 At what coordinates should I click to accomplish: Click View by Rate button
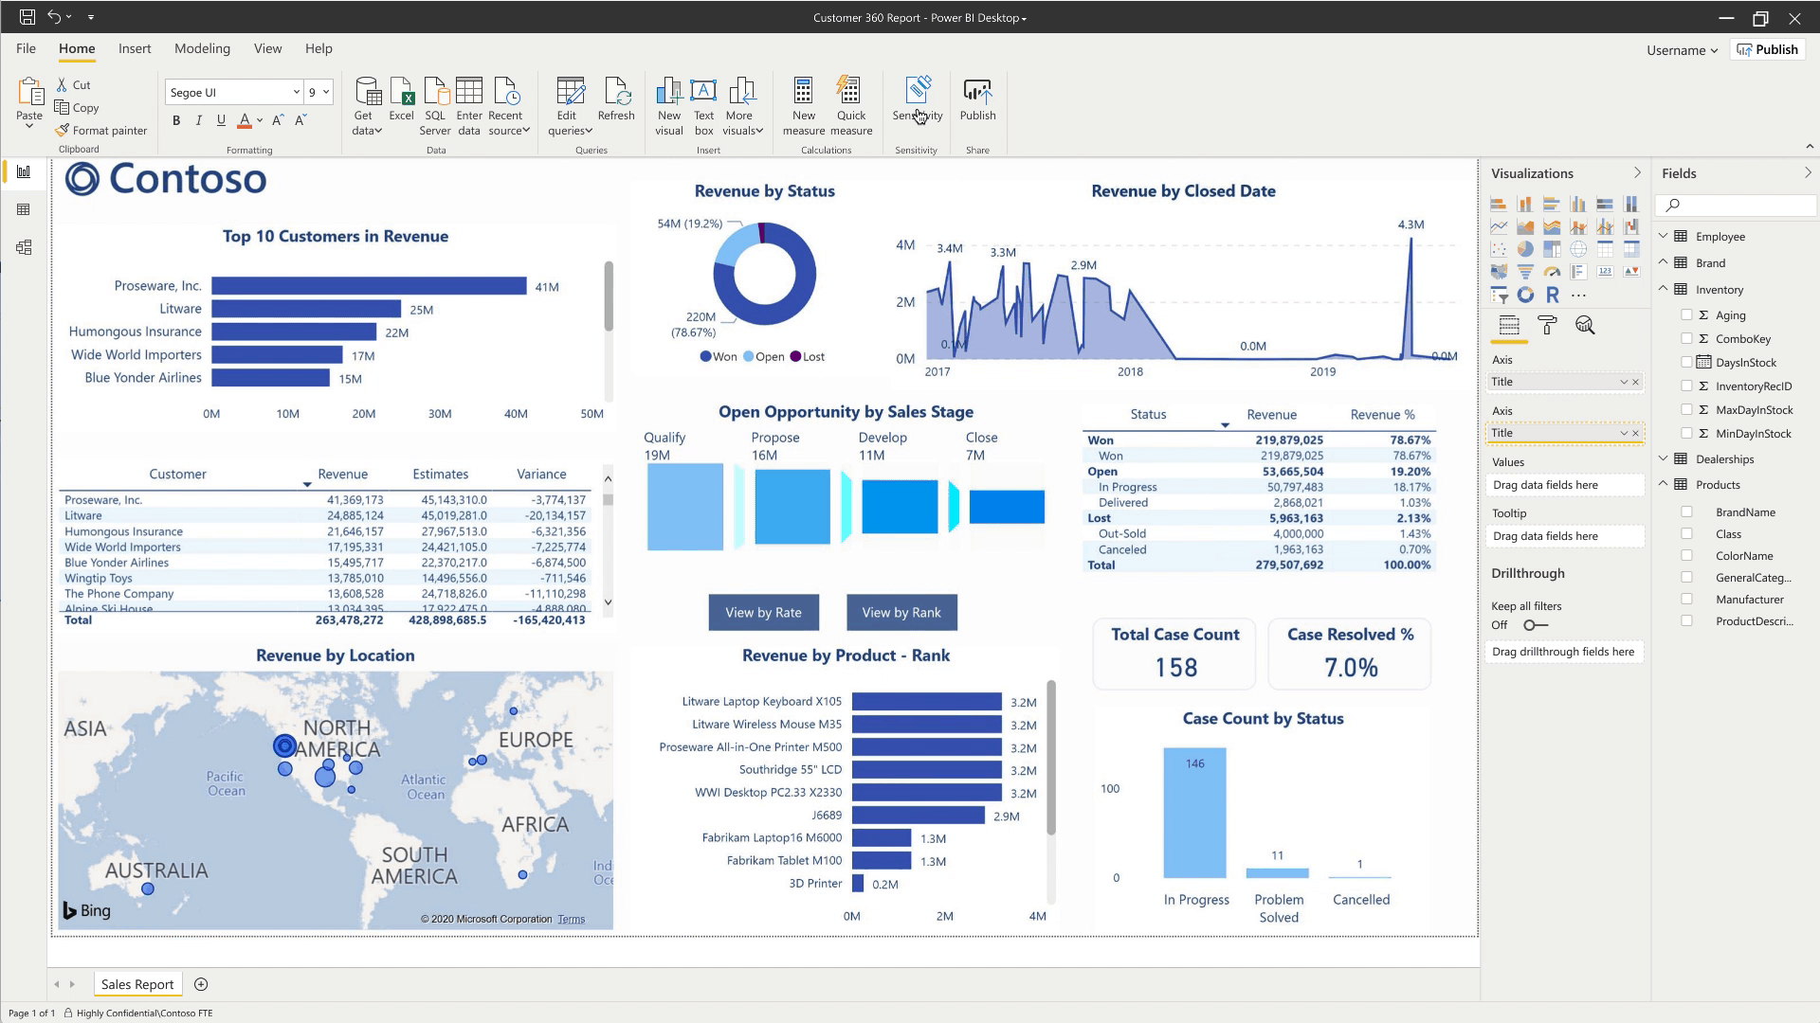click(x=764, y=612)
